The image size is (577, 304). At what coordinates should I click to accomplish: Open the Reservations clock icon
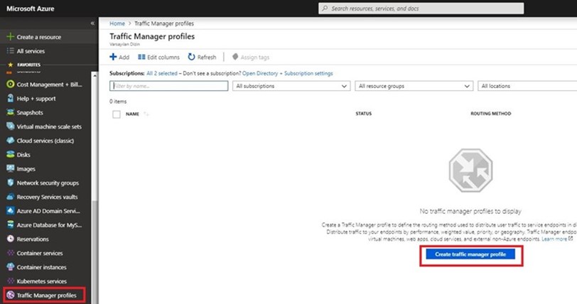point(10,239)
